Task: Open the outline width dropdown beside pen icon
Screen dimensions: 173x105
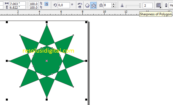Action: 171,5
